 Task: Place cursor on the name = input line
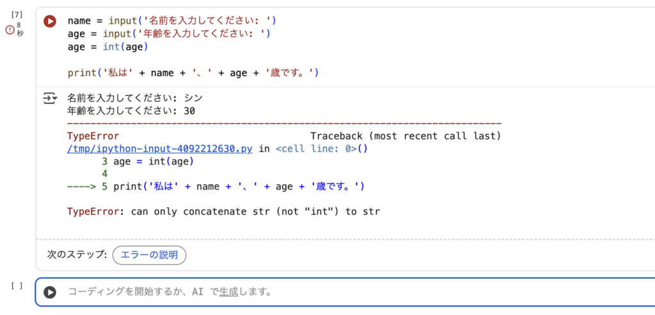(x=173, y=20)
